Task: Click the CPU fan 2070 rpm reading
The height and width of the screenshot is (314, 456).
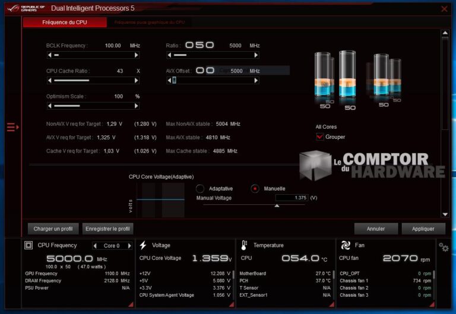Action: 406,258
